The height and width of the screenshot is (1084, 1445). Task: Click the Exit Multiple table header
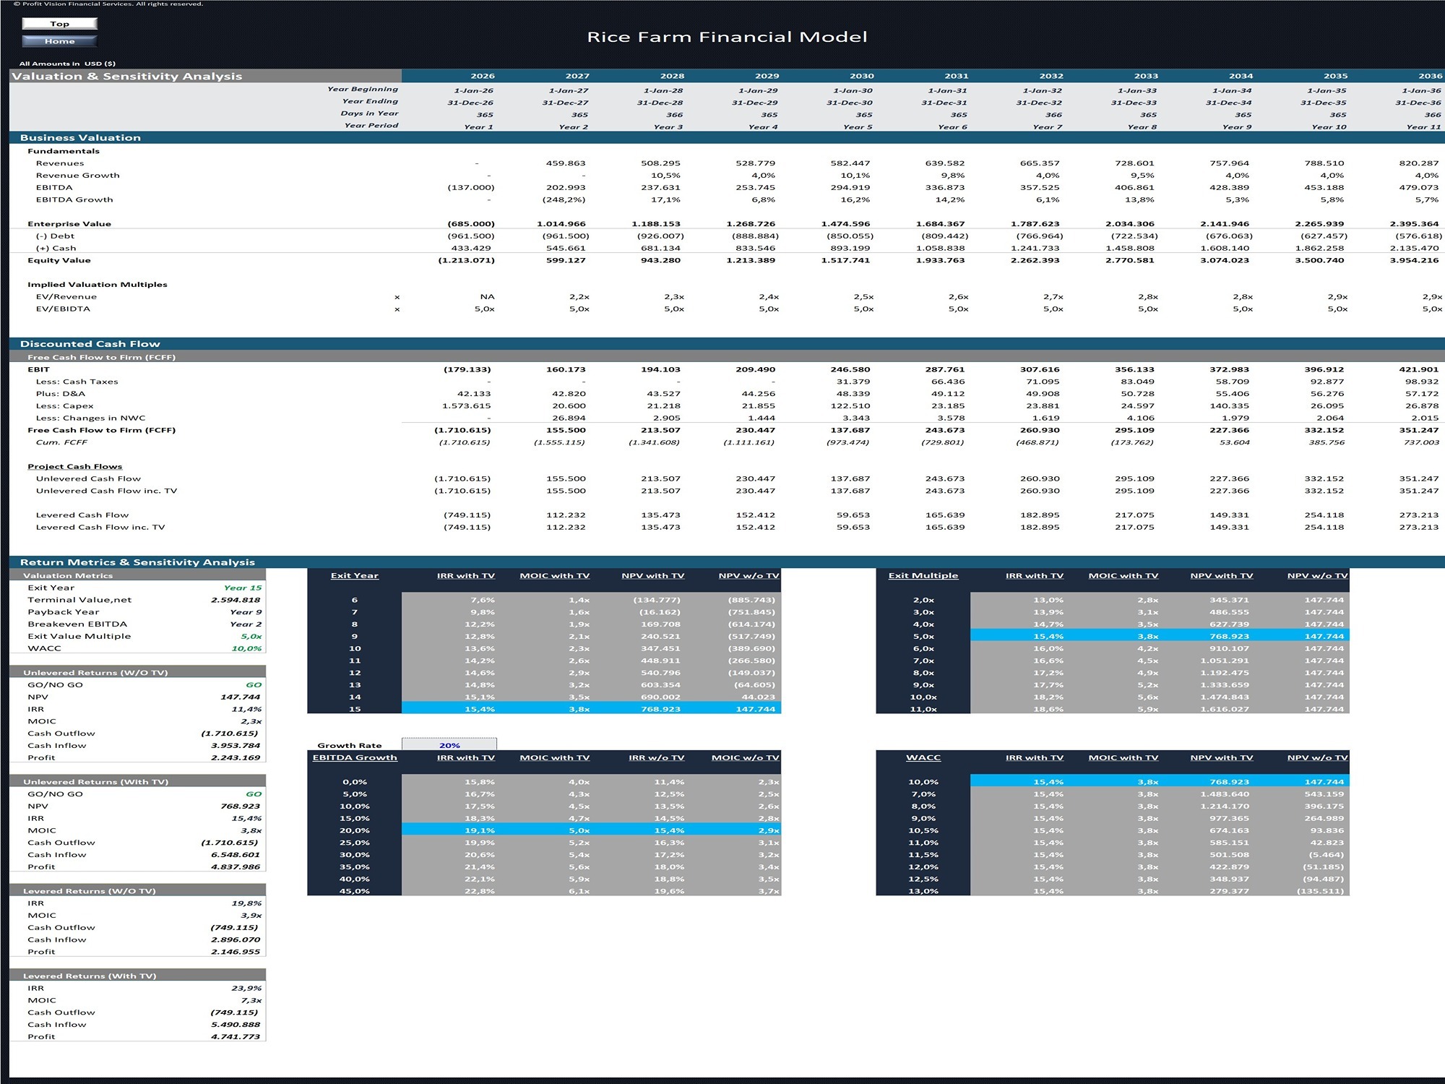(923, 575)
